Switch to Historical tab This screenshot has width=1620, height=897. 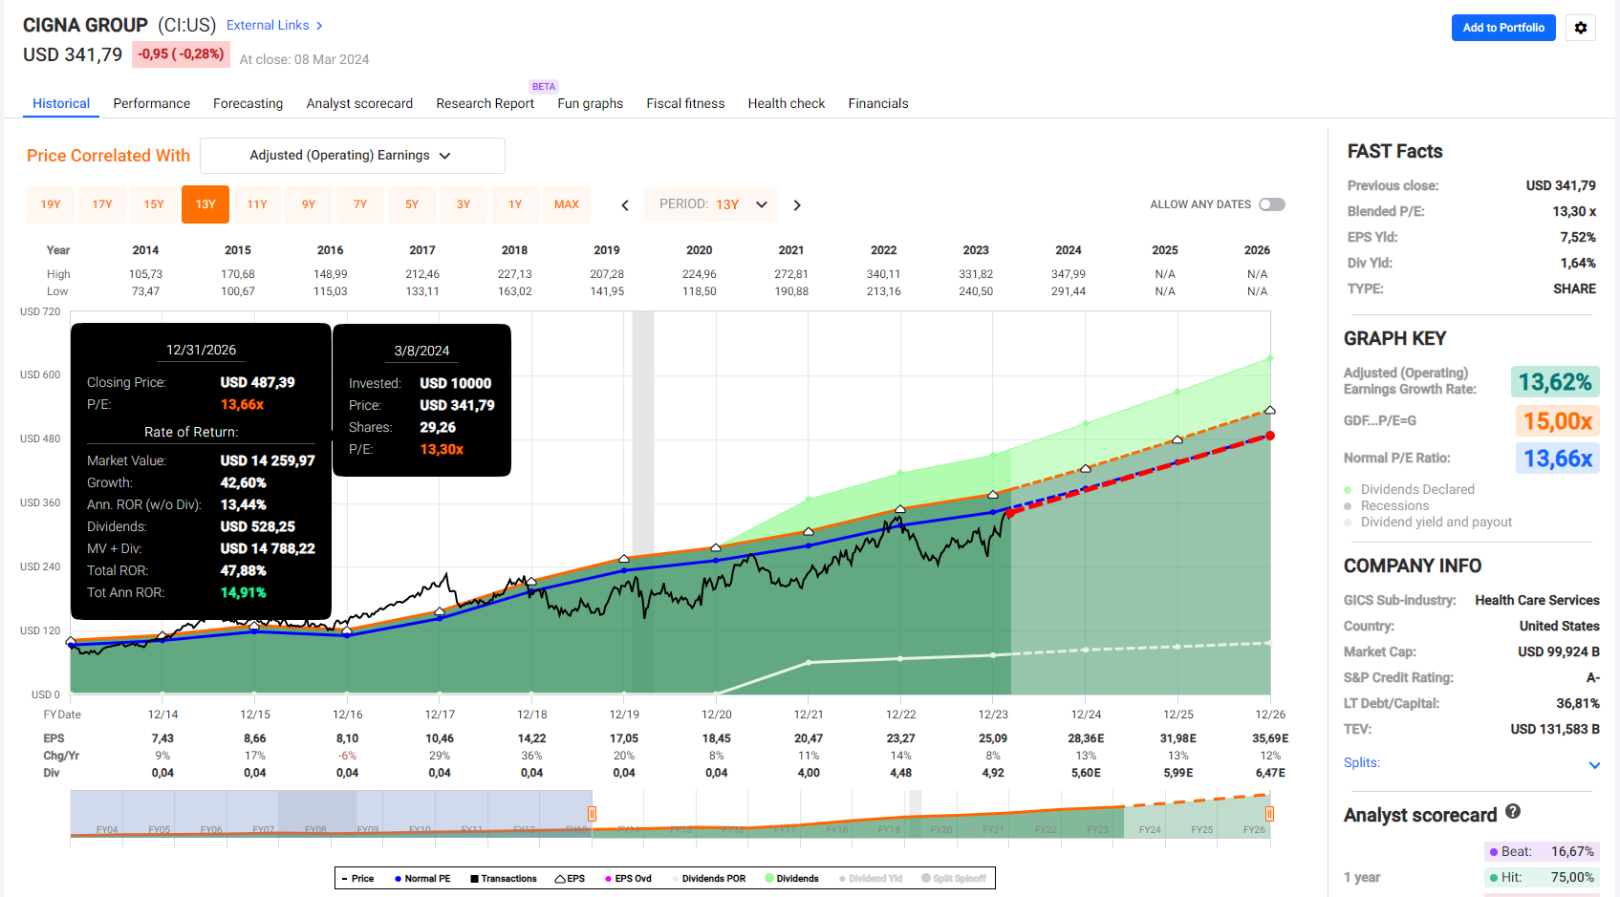61,103
